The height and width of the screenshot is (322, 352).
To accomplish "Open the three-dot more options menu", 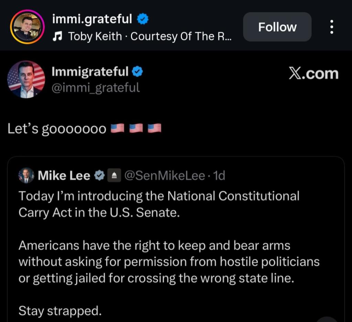I will coord(331,27).
